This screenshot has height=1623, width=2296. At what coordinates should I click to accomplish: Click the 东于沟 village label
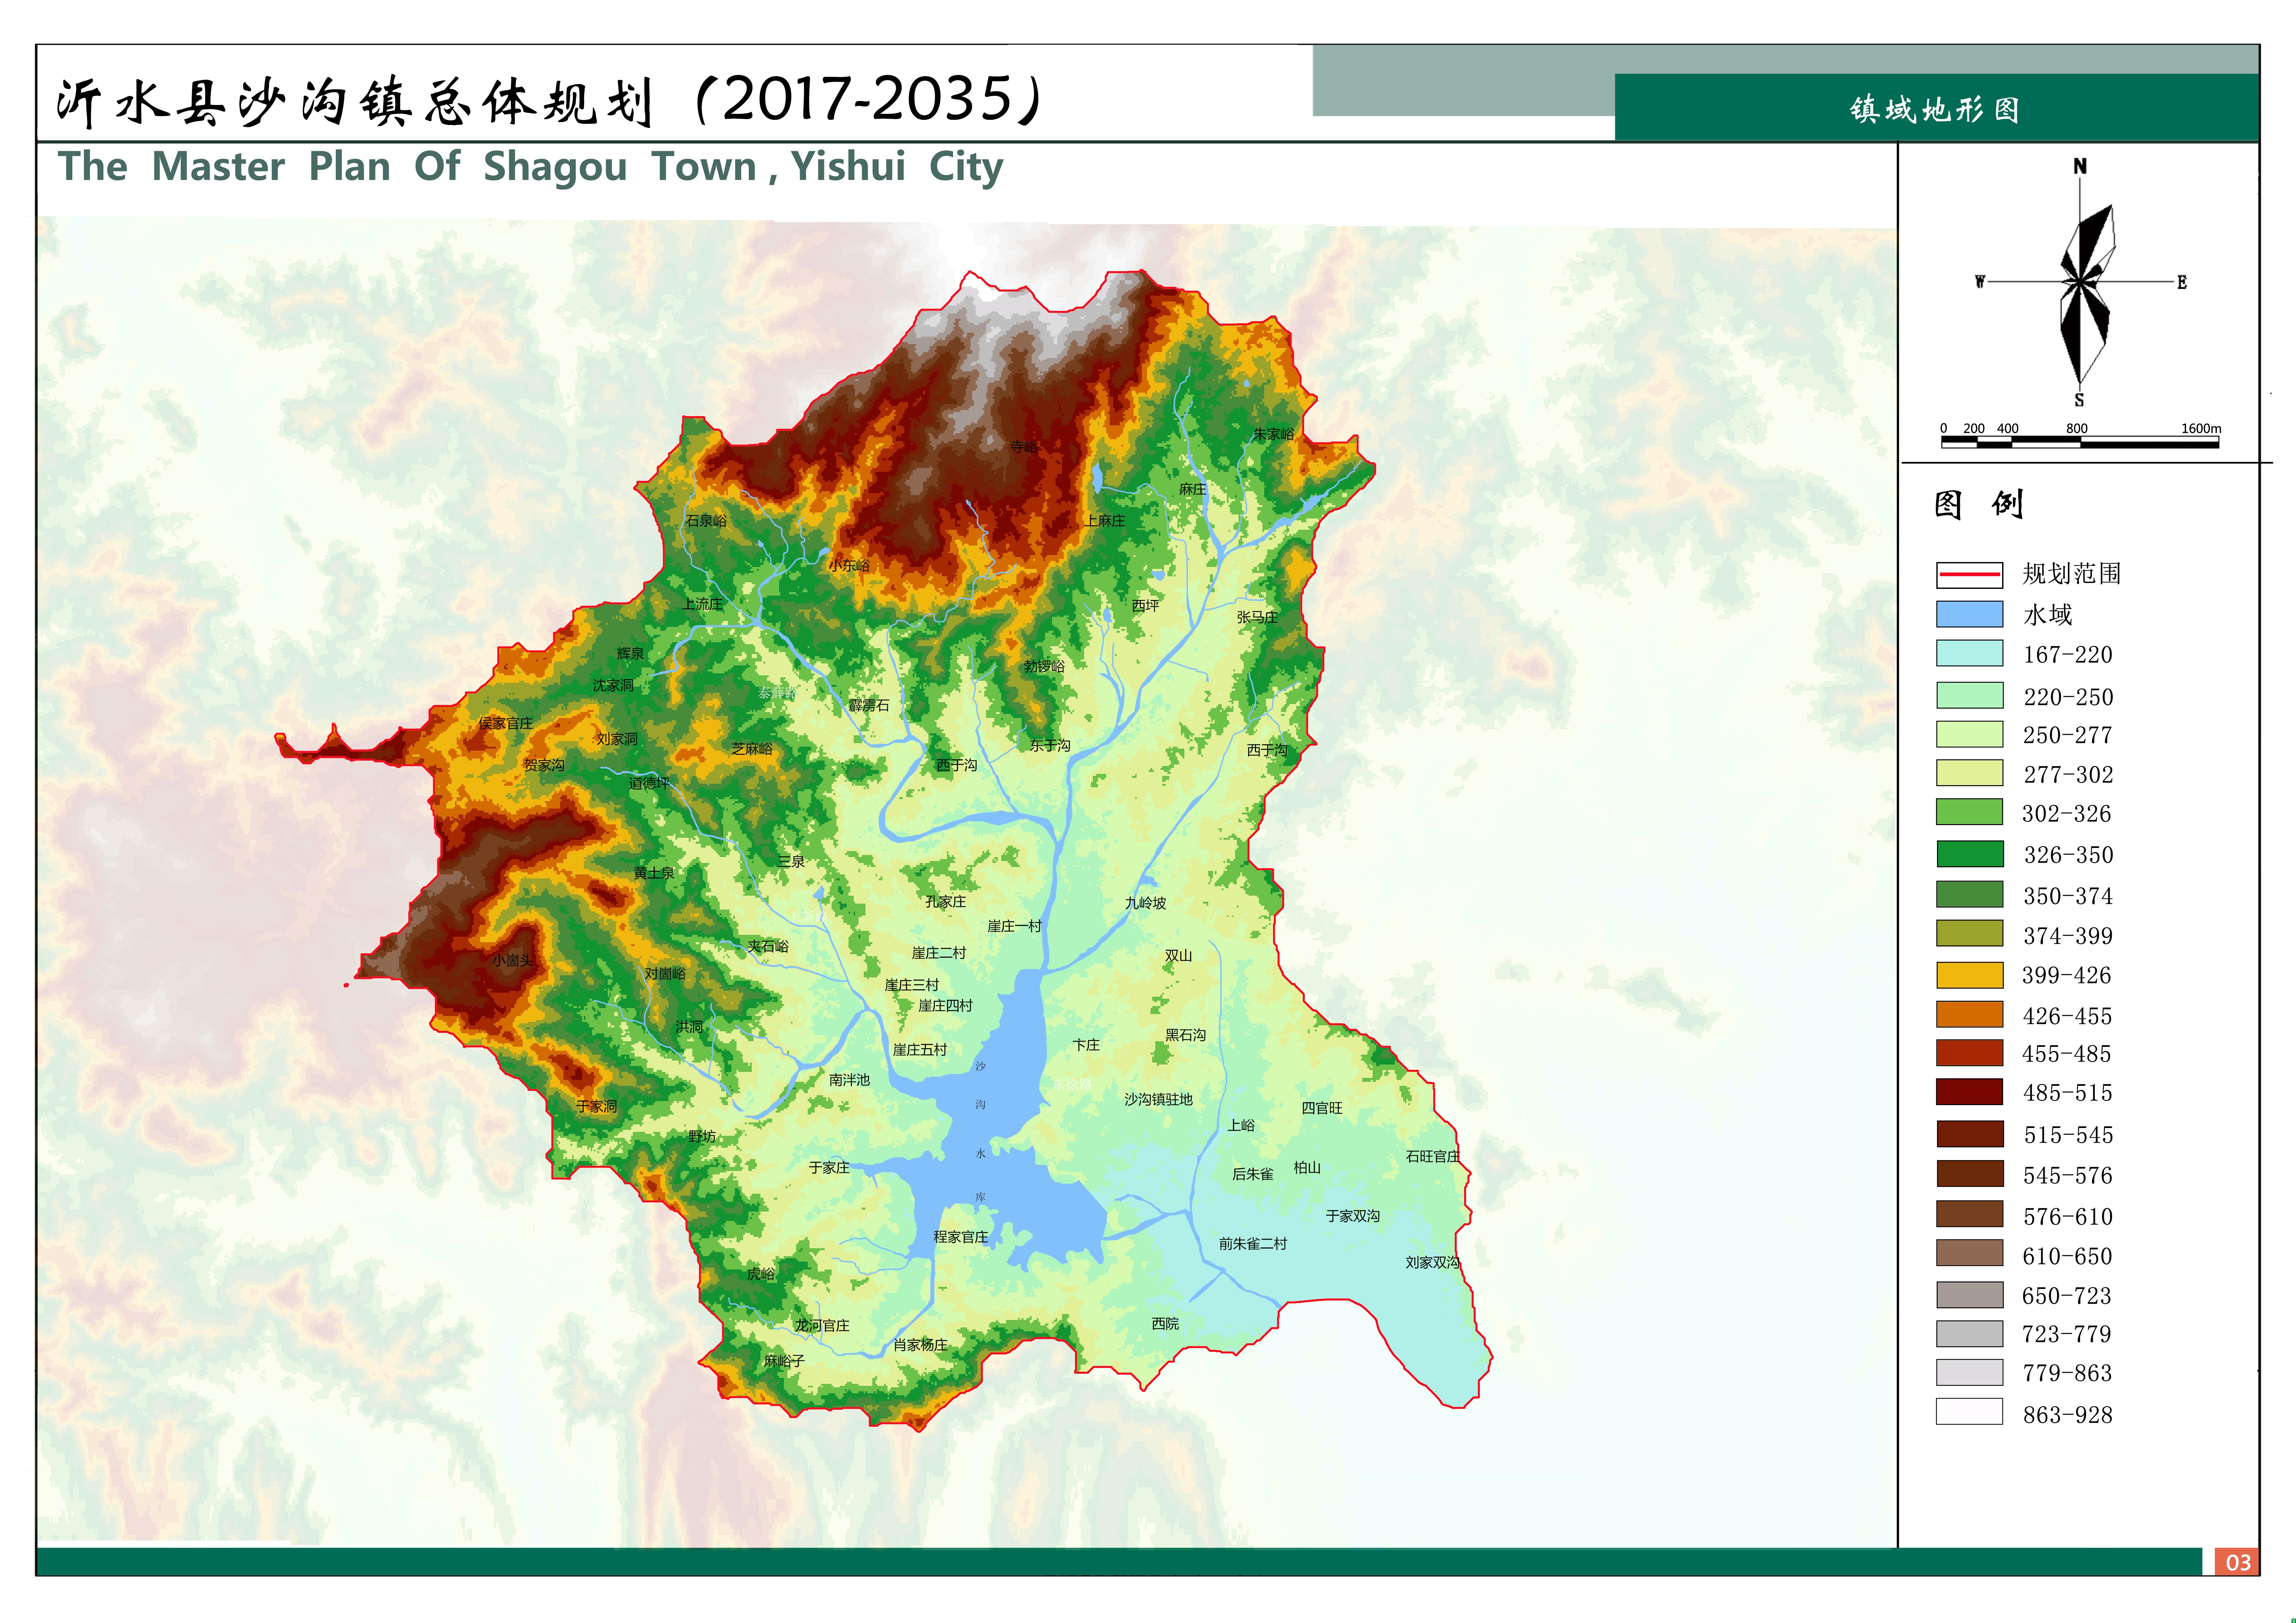[1050, 745]
